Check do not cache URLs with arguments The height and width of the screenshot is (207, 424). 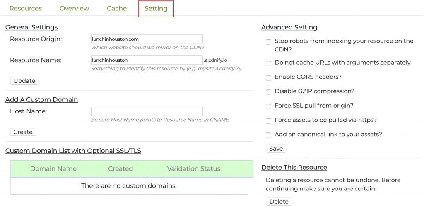pos(269,63)
